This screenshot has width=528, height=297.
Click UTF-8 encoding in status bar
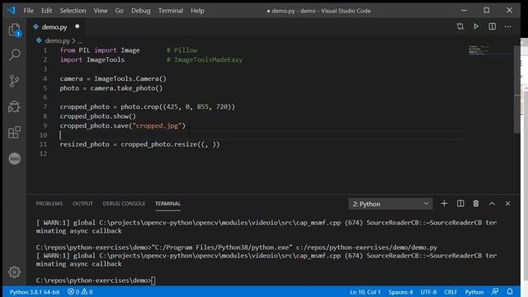[428, 292]
